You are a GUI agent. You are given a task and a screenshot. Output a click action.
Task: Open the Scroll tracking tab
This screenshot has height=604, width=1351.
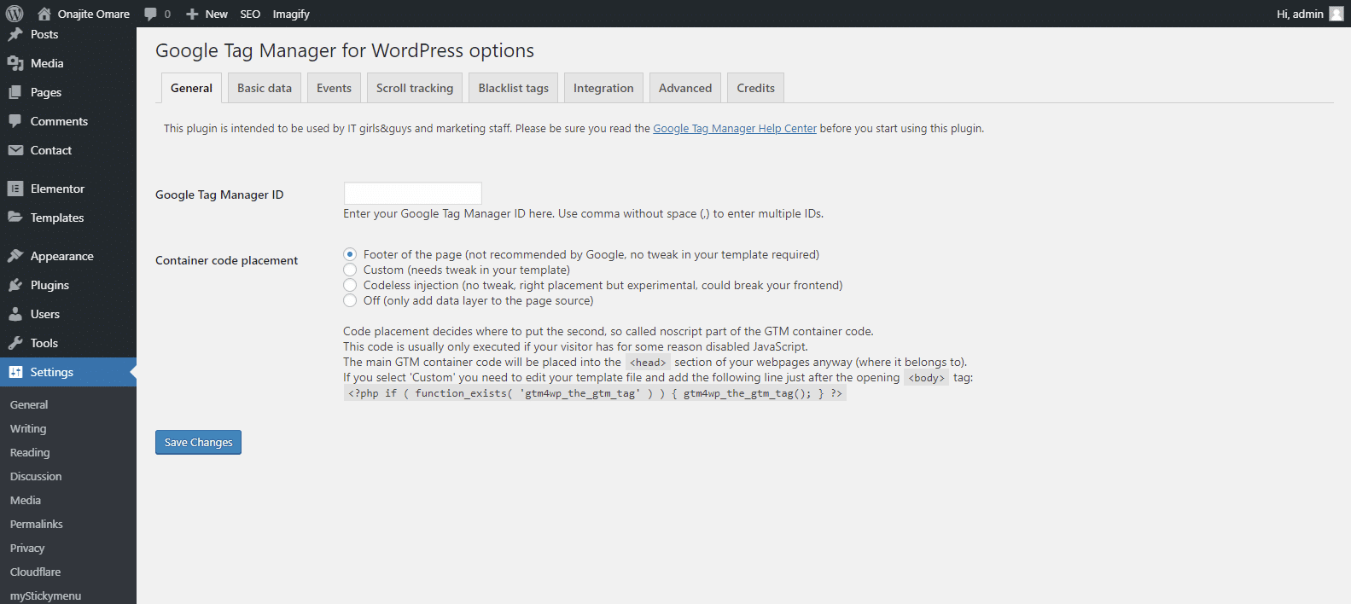click(x=415, y=88)
